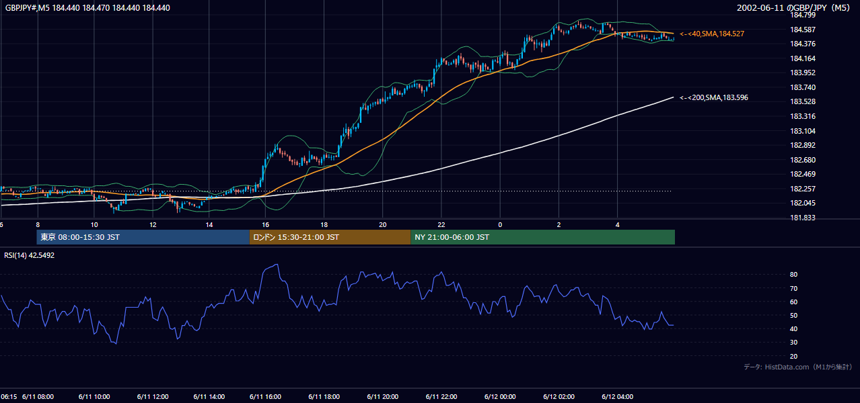
Task: Open the HistData.com data source credit
Action: 798,367
